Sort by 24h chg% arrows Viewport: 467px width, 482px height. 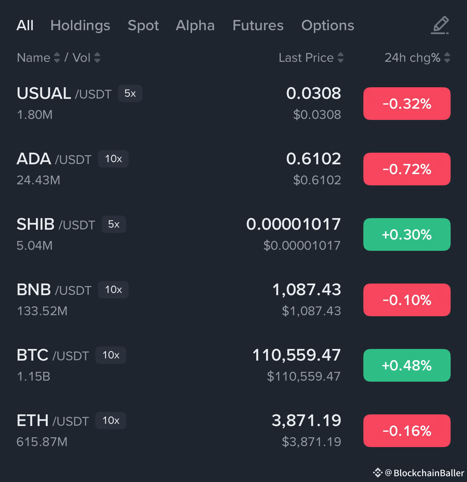[x=447, y=57]
